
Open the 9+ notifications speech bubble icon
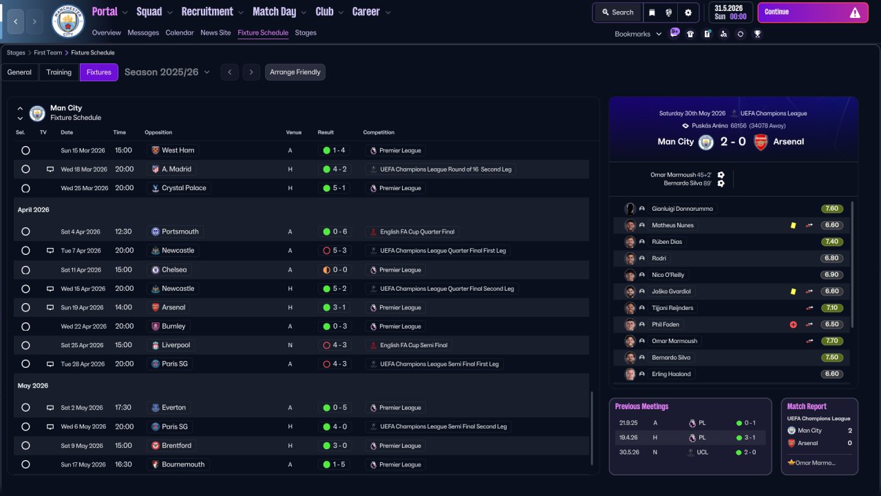tap(675, 33)
